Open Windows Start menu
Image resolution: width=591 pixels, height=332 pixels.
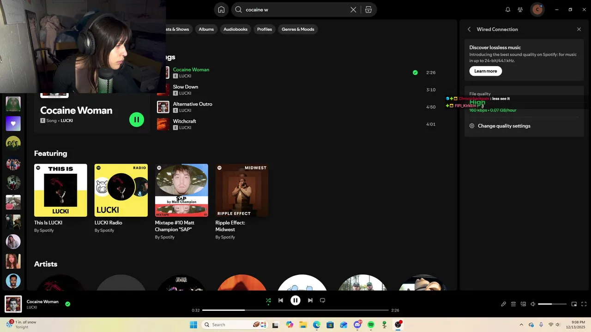pyautogui.click(x=193, y=325)
